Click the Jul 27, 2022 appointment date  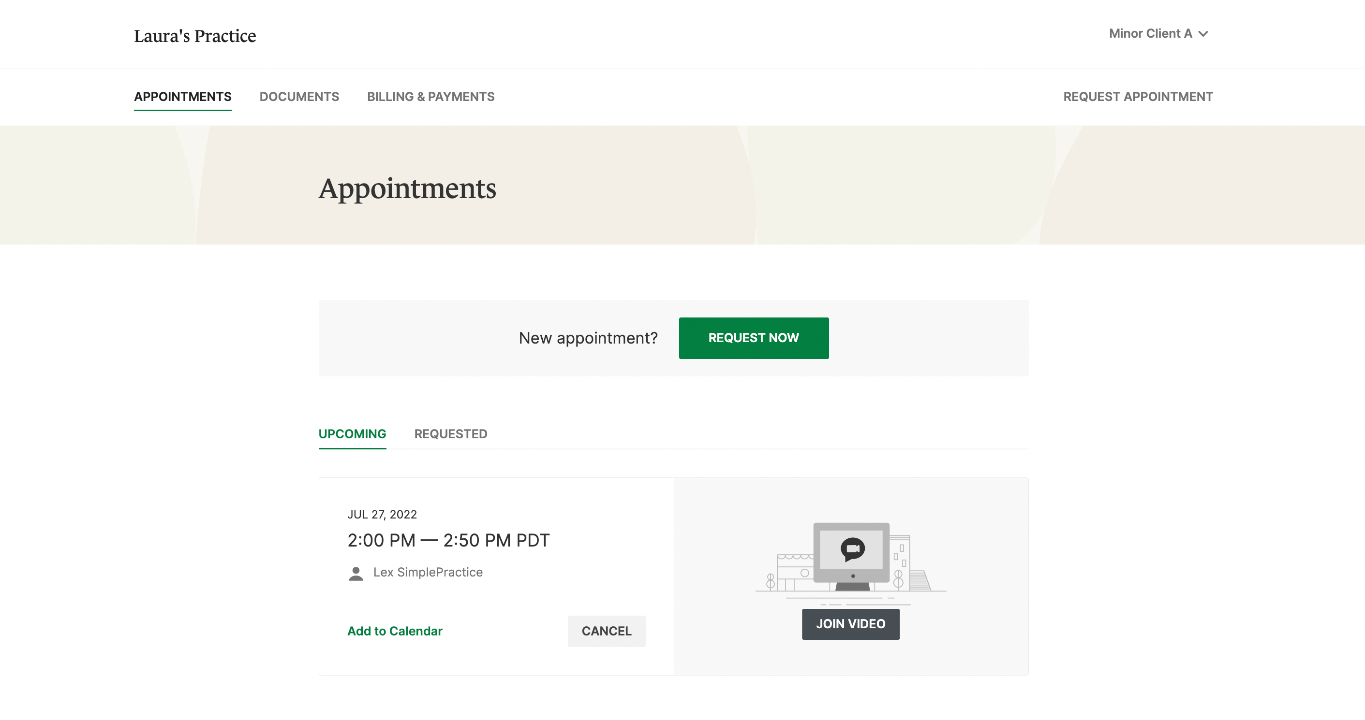coord(382,515)
